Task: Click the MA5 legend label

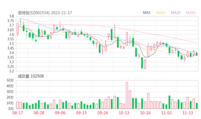Action: tap(146, 13)
